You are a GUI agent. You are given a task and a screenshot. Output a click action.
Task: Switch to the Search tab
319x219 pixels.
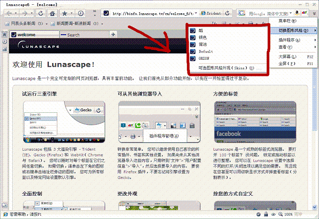[84, 35]
